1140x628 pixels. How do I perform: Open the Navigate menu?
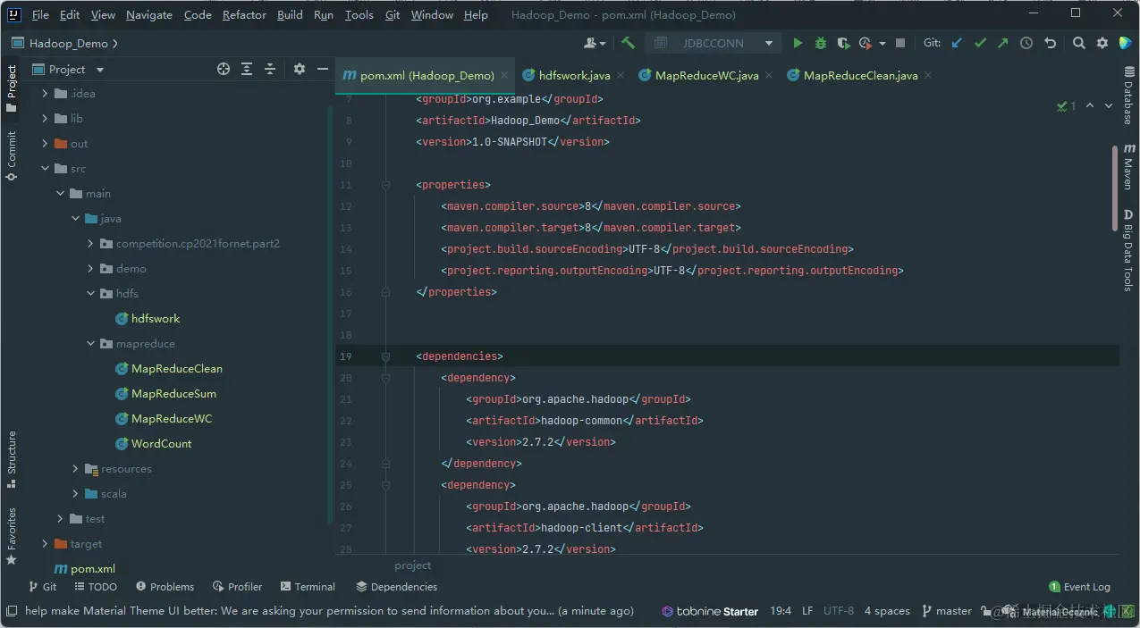(149, 14)
